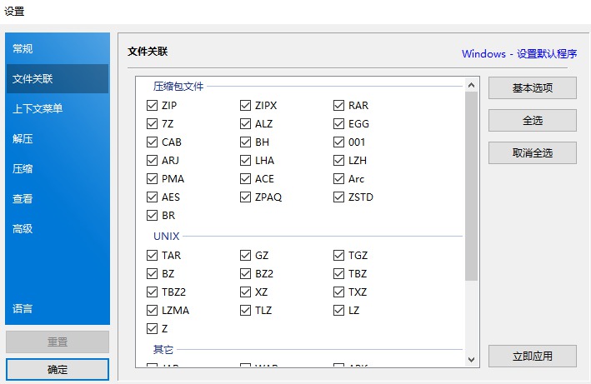Uncheck the ZIP association checkbox
The width and height of the screenshot is (591, 384).
[x=152, y=106]
